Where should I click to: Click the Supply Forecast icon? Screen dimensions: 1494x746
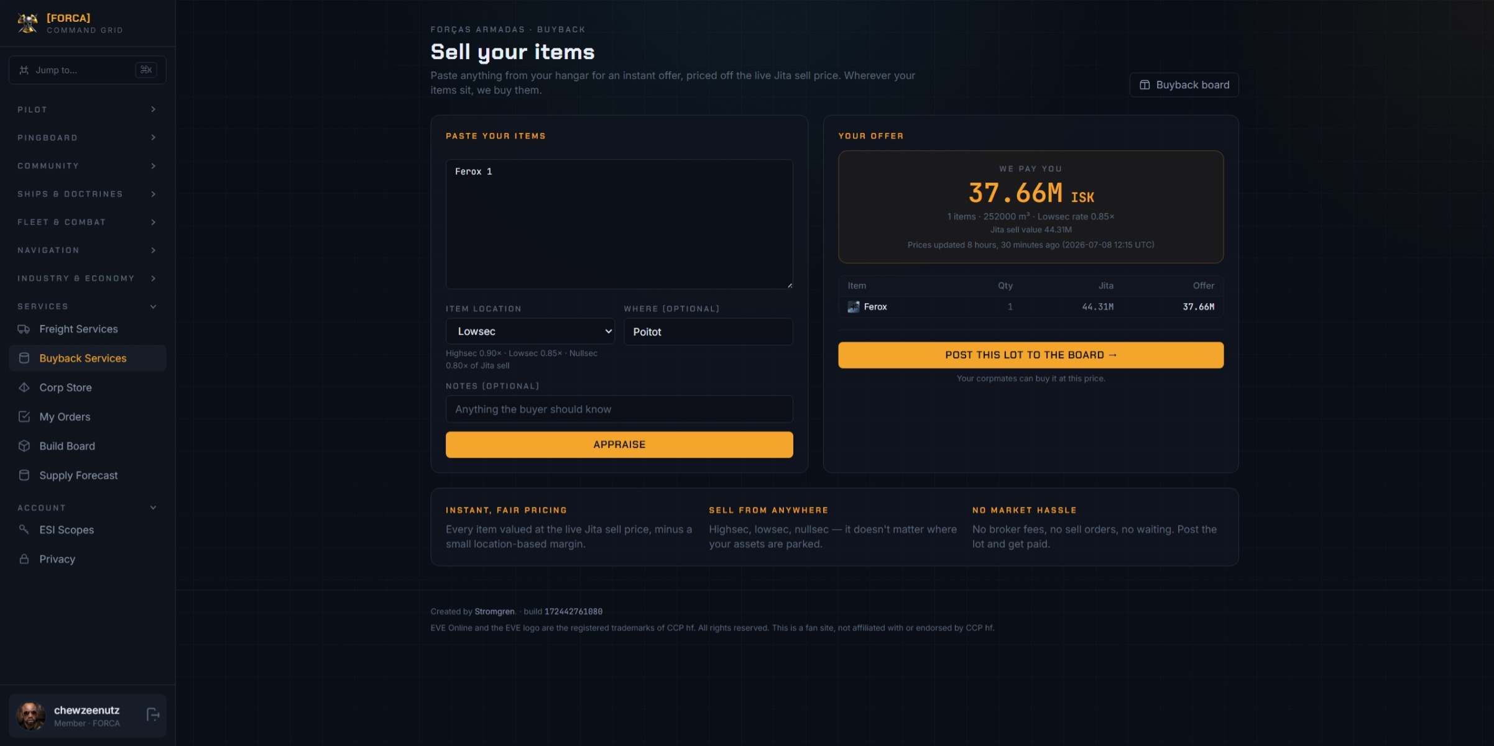[x=24, y=475]
